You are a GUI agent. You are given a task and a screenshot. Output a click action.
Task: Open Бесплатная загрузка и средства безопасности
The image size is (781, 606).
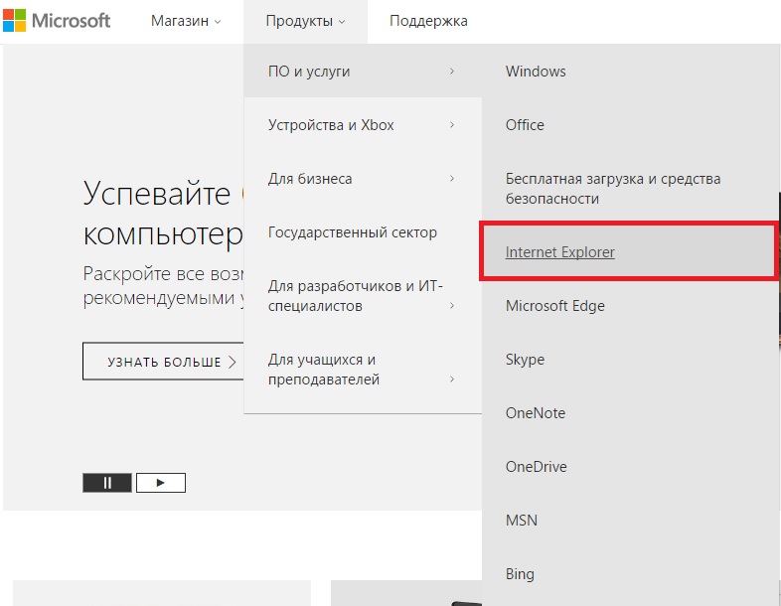(x=613, y=189)
